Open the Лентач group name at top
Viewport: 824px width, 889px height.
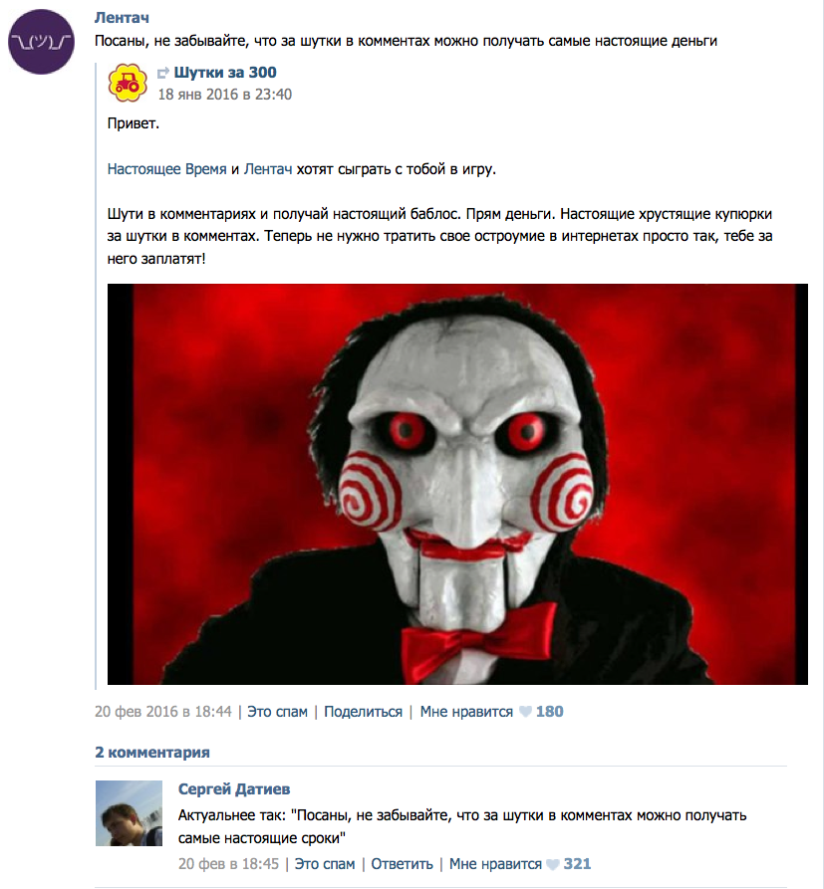pos(122,18)
